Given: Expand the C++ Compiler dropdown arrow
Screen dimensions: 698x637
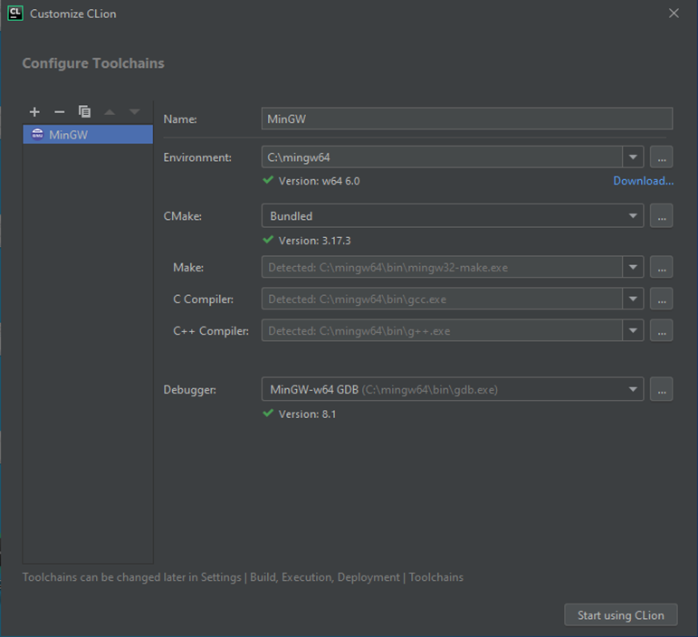Looking at the screenshot, I should point(633,330).
